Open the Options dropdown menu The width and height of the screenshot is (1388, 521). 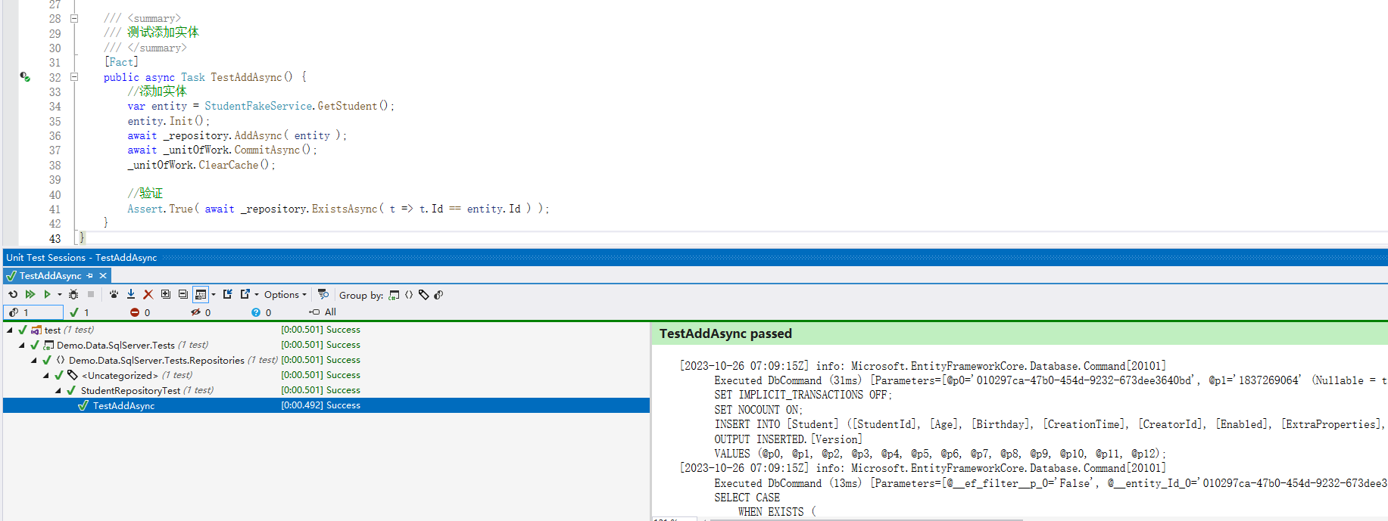[x=285, y=295]
